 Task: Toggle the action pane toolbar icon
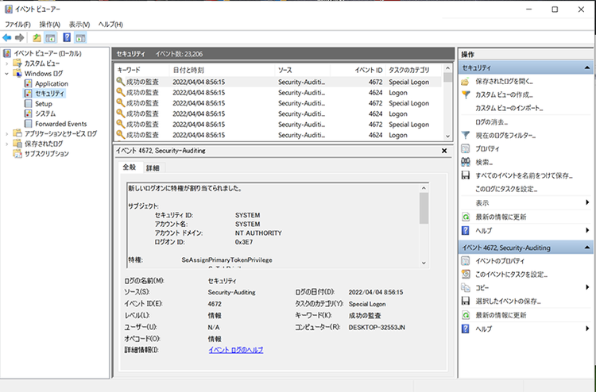click(80, 37)
